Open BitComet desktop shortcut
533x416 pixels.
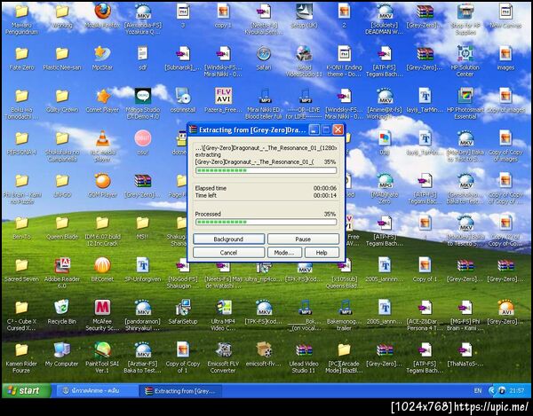click(x=102, y=265)
